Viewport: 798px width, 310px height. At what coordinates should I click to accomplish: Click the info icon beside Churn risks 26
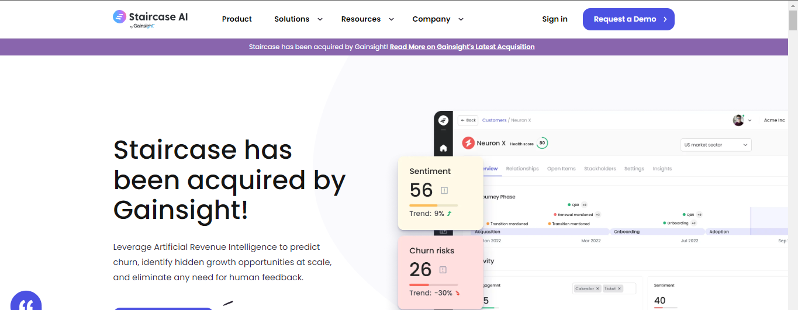click(443, 270)
